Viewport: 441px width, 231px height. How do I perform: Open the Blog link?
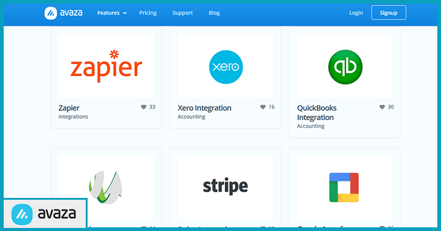[x=214, y=13]
